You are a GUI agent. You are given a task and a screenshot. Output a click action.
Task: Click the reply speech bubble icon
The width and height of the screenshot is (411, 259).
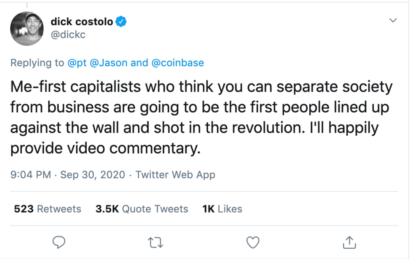59,242
